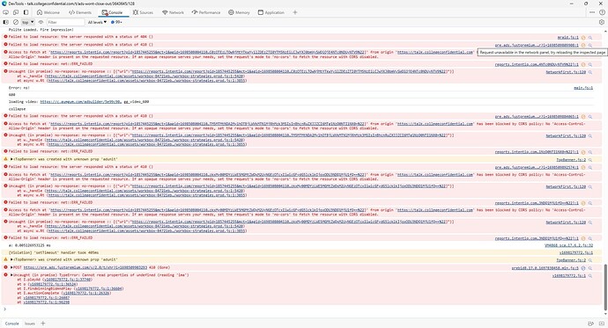Switch to the Elements tab
This screenshot has height=328, width=608.
[x=80, y=12]
